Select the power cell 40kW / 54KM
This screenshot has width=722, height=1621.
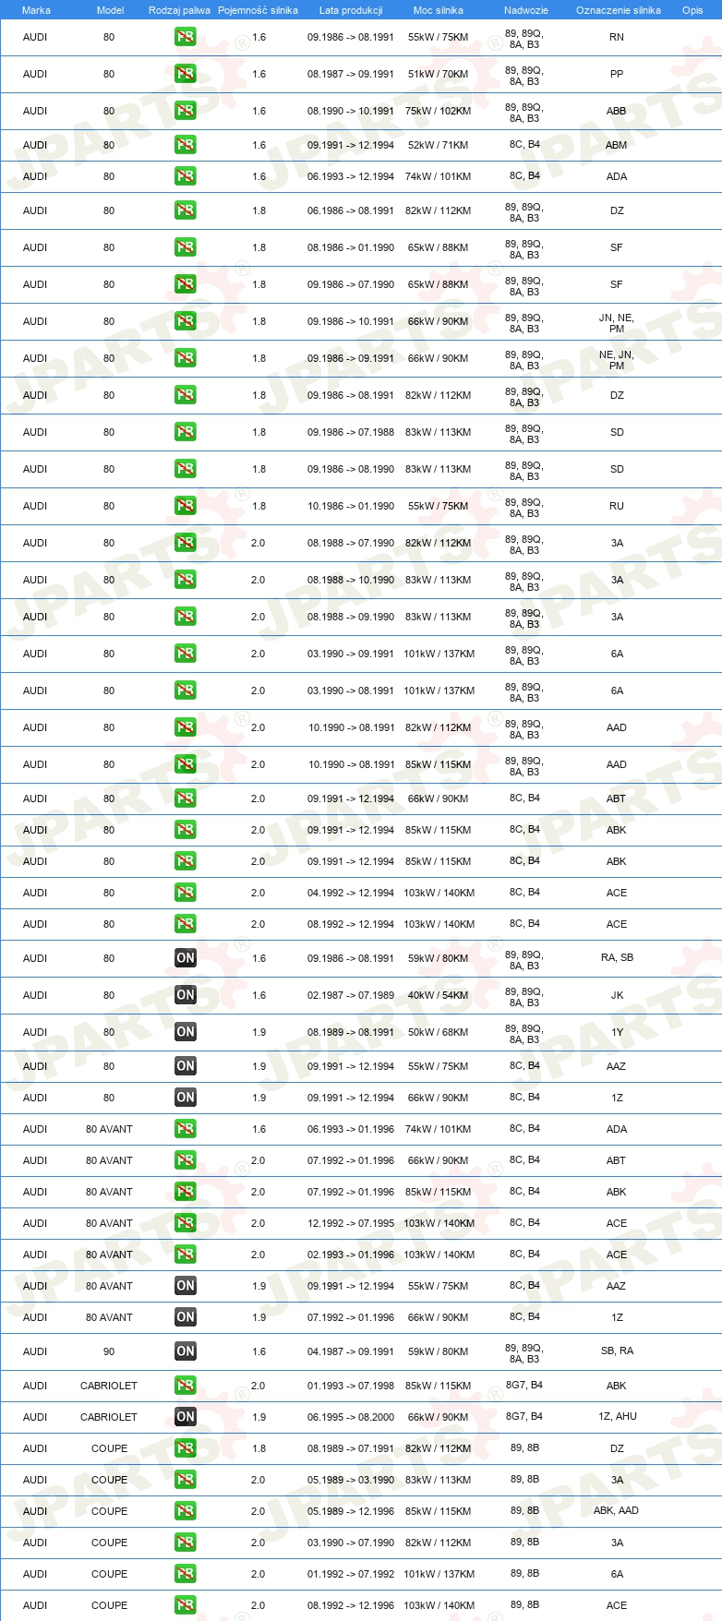(x=439, y=995)
